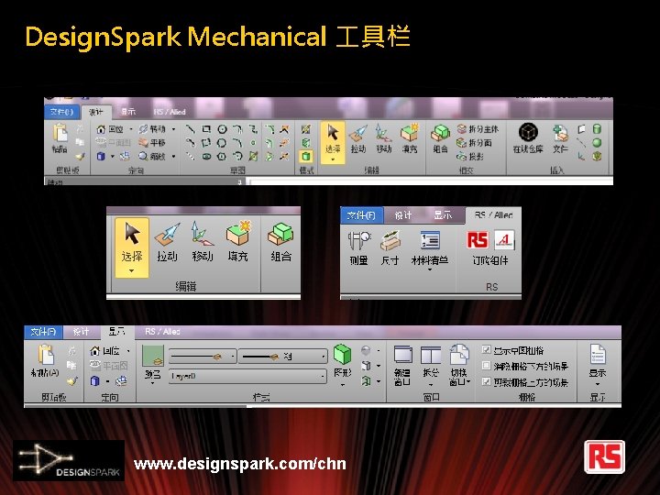Click 移动 move tool in the full 设计 ribbon
The width and height of the screenshot is (660, 495).
(x=383, y=139)
